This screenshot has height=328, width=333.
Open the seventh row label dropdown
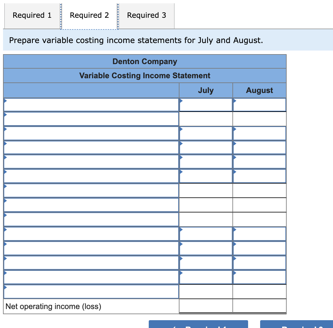pyautogui.click(x=91, y=191)
